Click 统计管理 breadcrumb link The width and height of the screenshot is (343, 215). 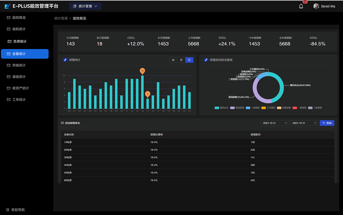click(x=61, y=18)
